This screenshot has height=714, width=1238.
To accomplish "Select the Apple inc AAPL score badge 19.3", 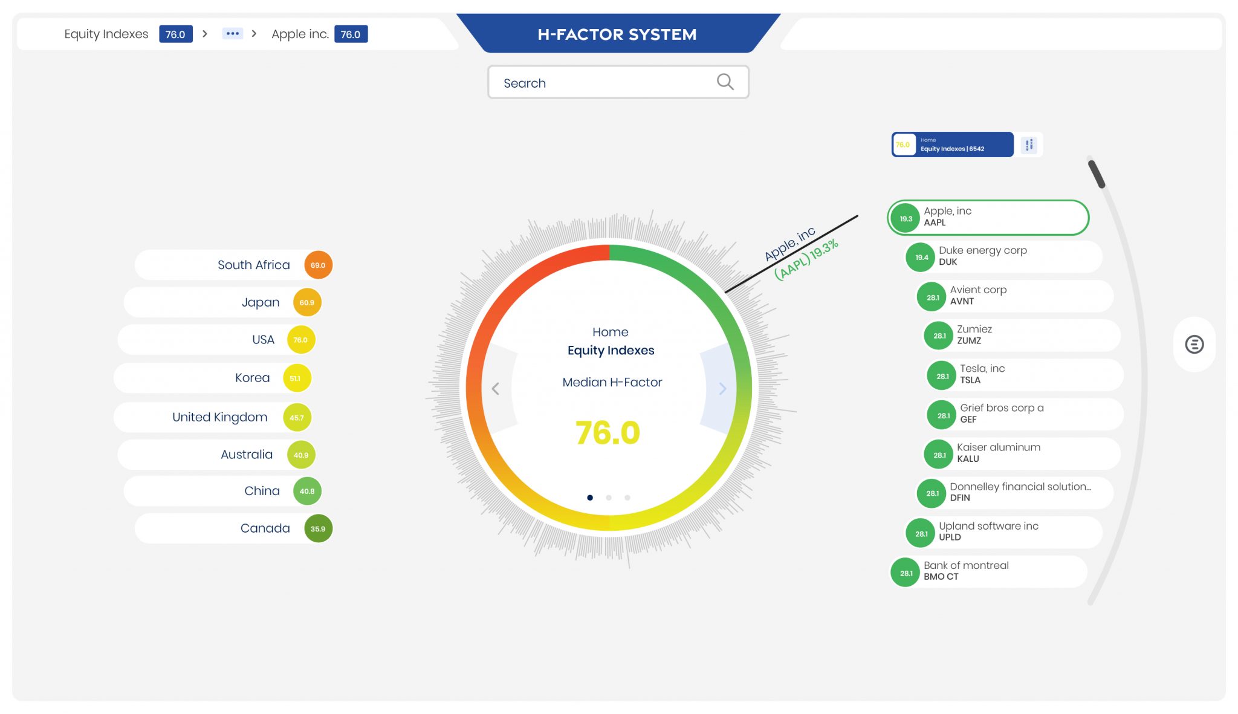I will tap(905, 218).
